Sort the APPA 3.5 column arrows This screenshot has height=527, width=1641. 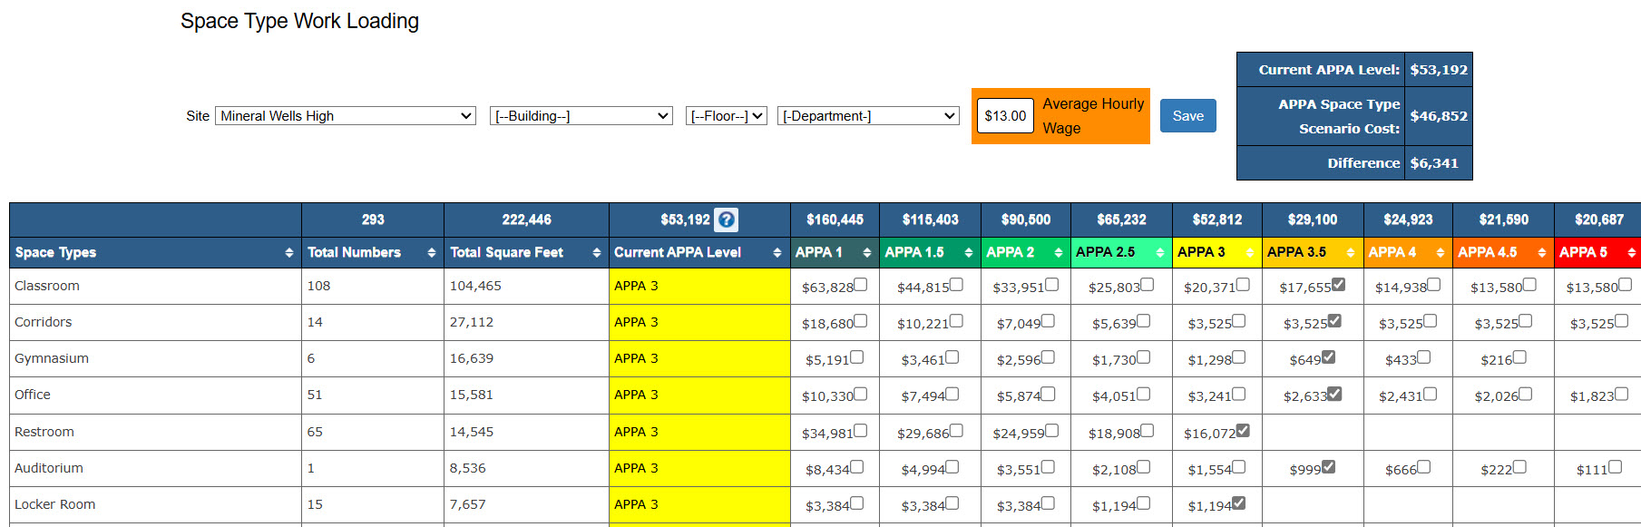click(x=1351, y=253)
